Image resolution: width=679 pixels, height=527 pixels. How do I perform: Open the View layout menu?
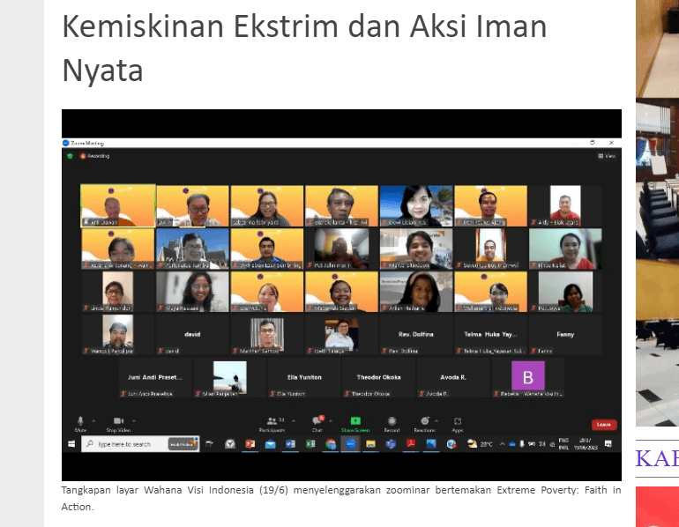[607, 156]
